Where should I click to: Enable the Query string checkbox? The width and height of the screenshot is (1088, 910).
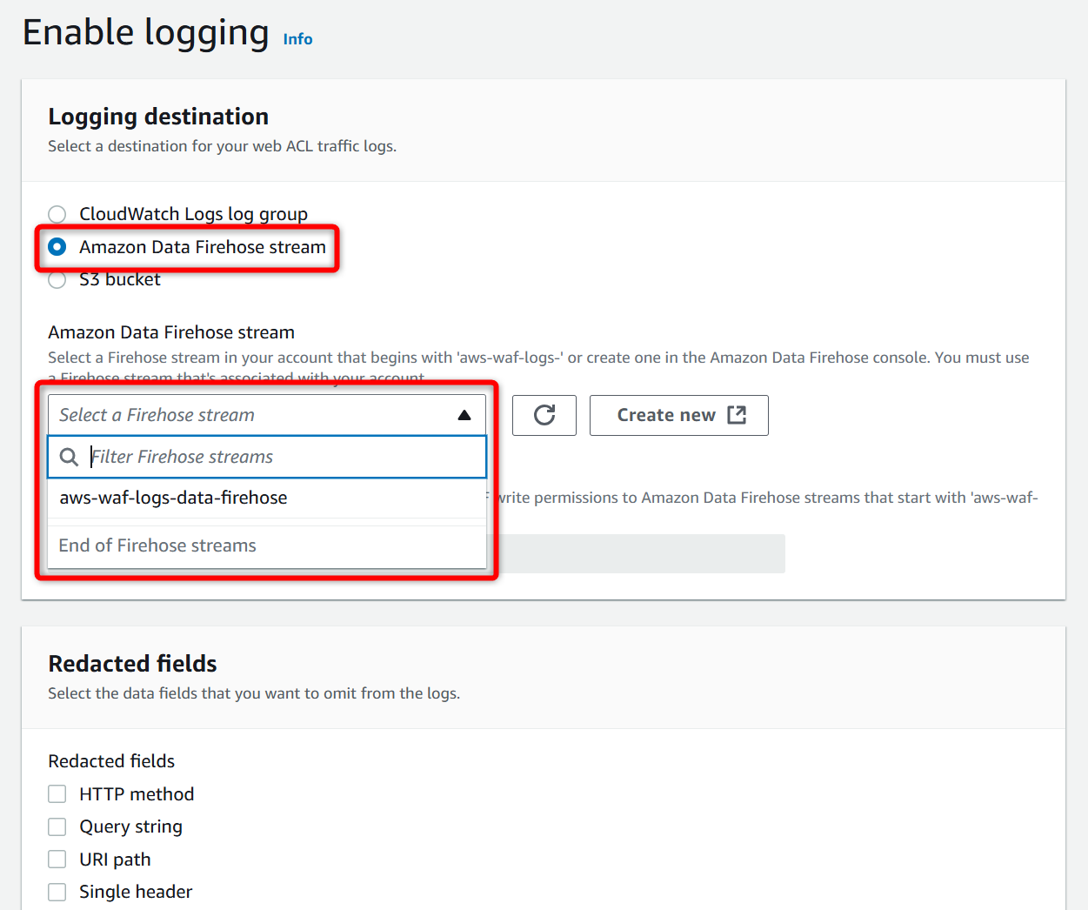(57, 826)
